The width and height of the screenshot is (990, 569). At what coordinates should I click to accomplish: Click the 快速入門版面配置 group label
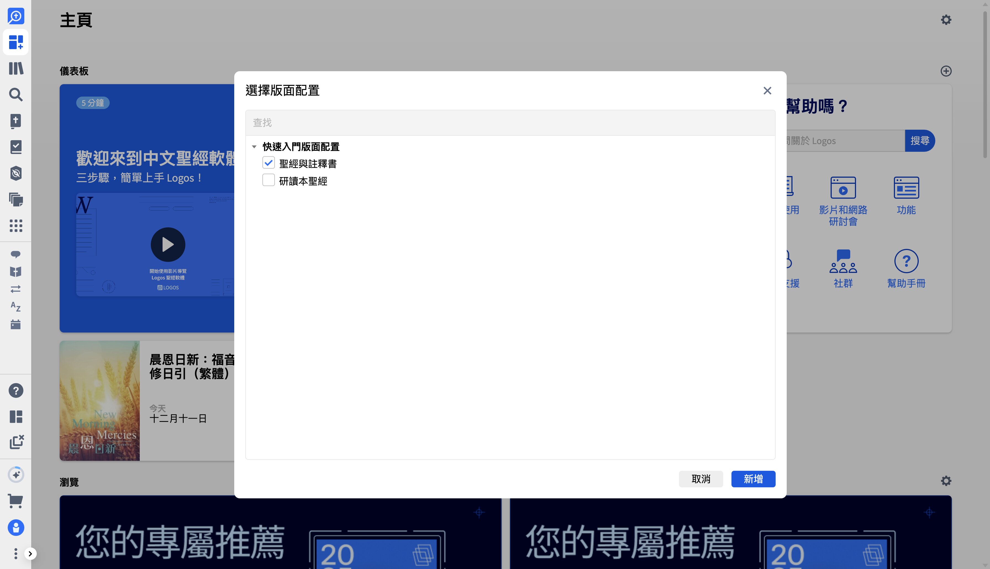click(x=301, y=147)
